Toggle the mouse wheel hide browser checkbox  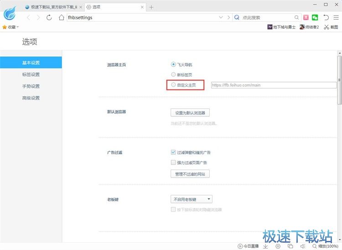click(173, 209)
